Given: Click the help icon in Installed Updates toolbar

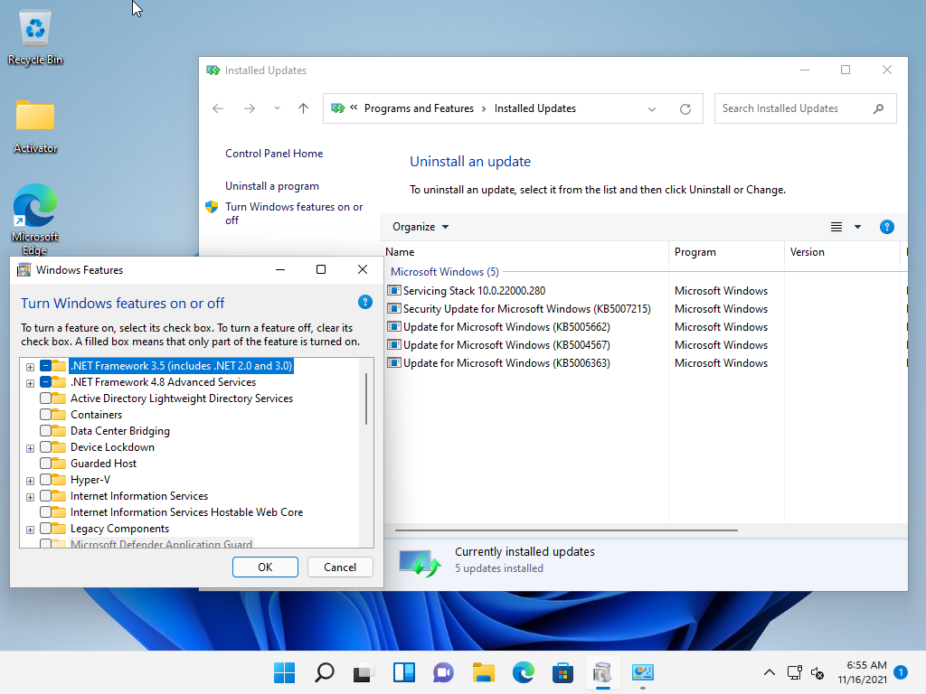Looking at the screenshot, I should pyautogui.click(x=886, y=227).
